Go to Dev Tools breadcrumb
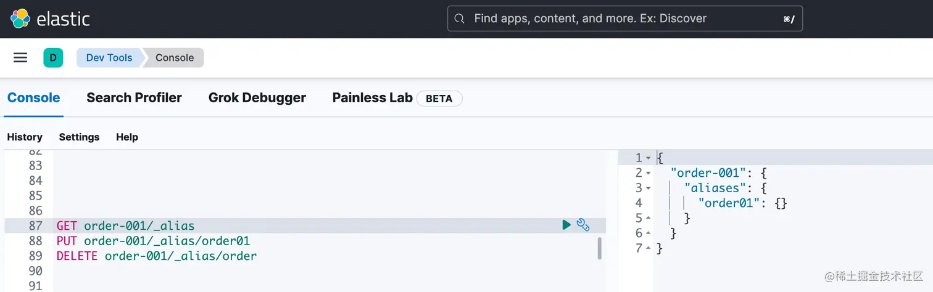The height and width of the screenshot is (292, 933). [x=109, y=58]
